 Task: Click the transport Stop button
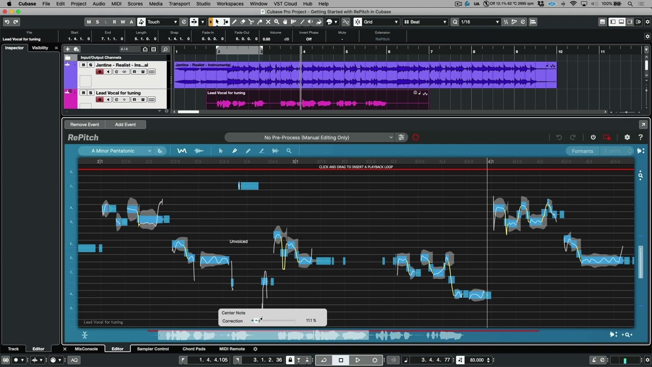[x=341, y=360]
